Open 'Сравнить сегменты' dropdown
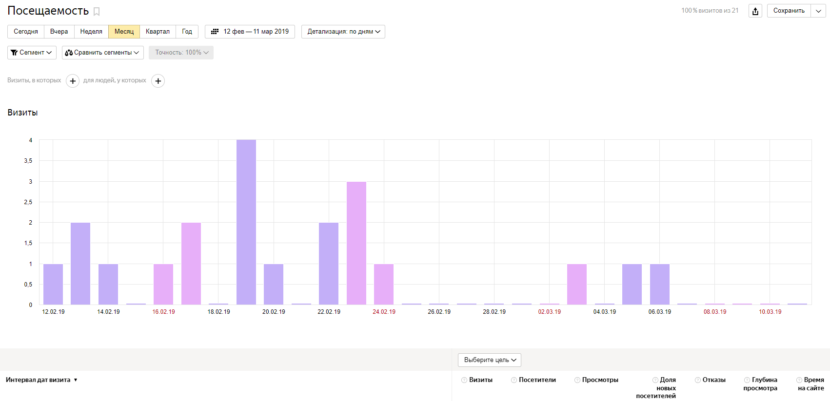Image resolution: width=830 pixels, height=401 pixels. [103, 53]
